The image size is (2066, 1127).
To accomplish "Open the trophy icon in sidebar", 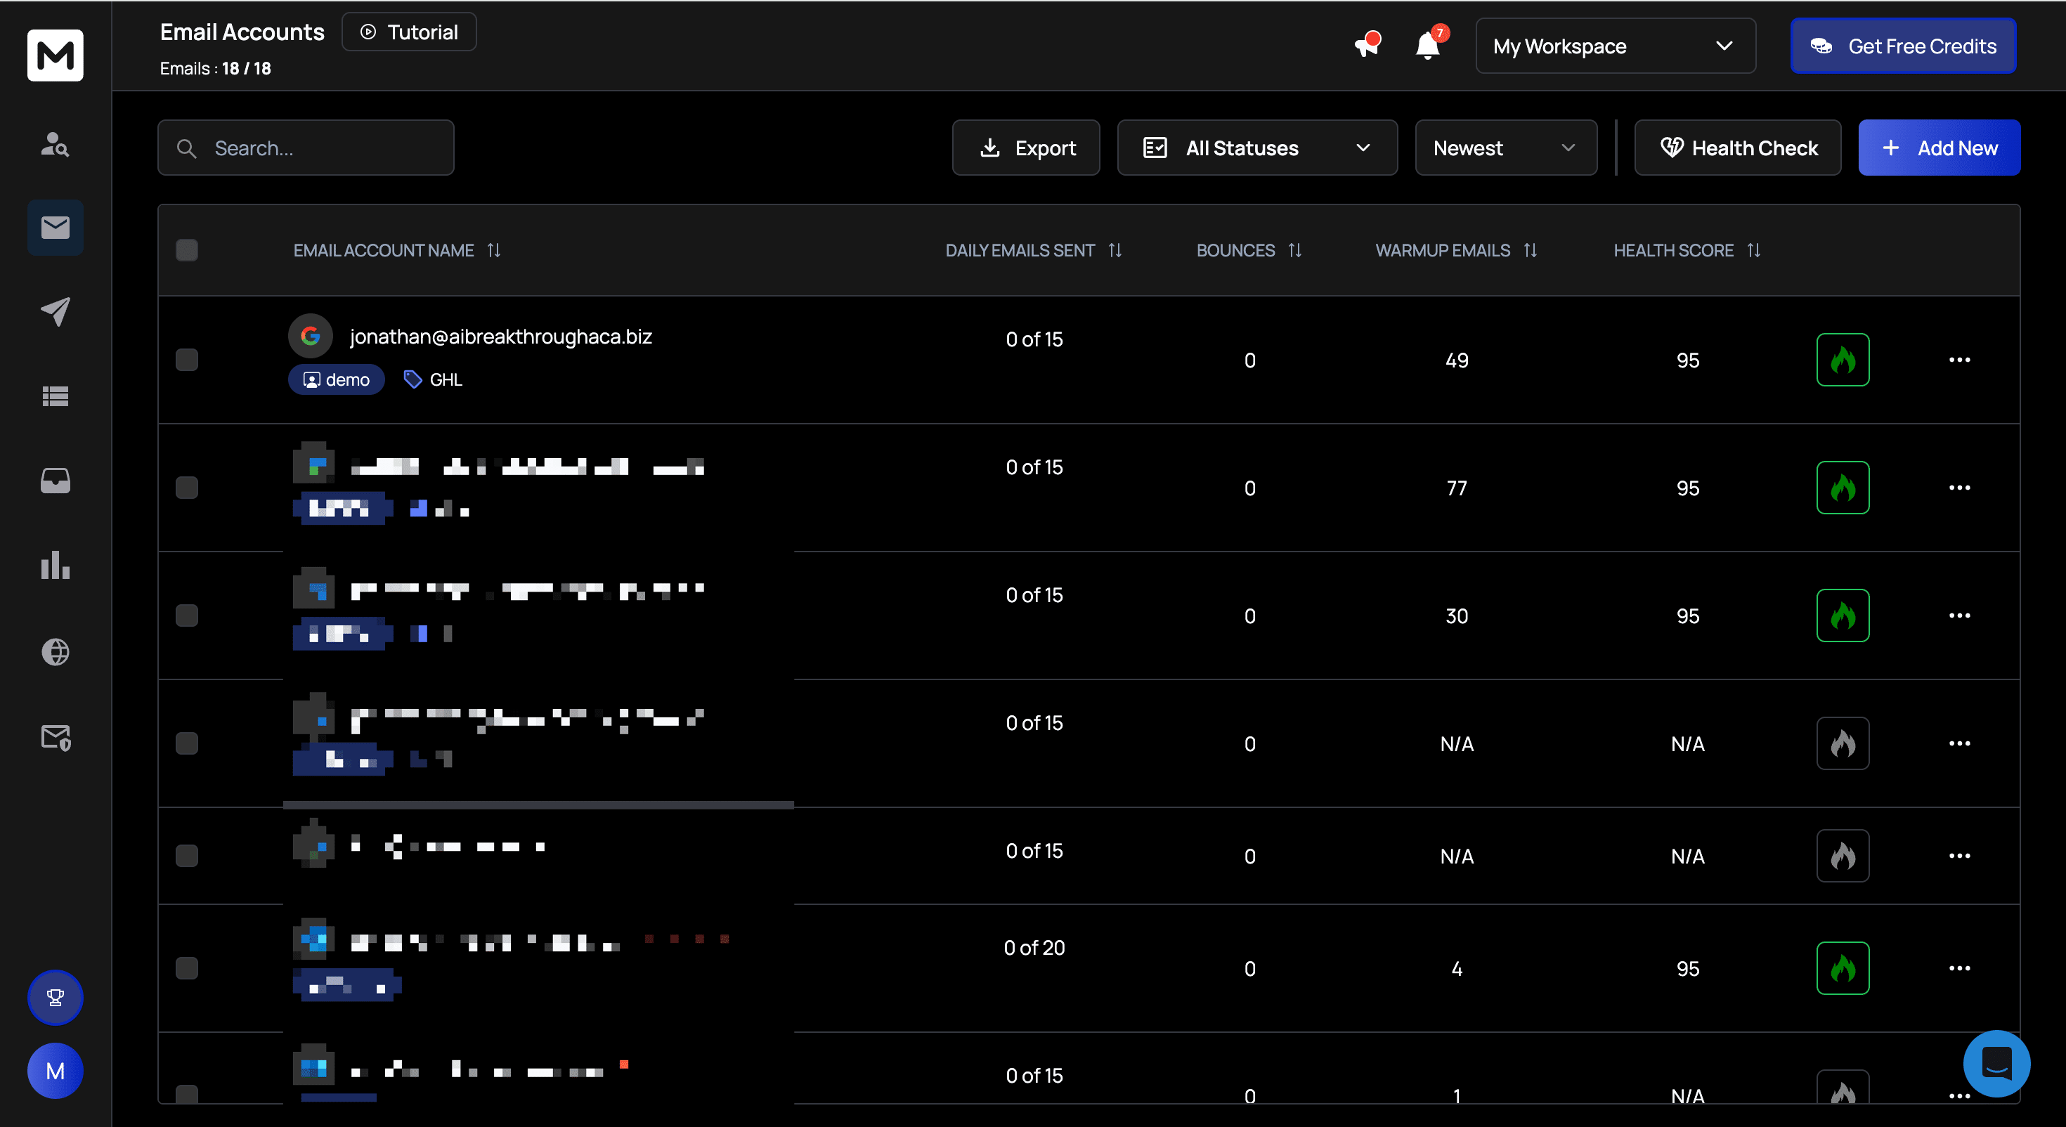I will click(56, 997).
